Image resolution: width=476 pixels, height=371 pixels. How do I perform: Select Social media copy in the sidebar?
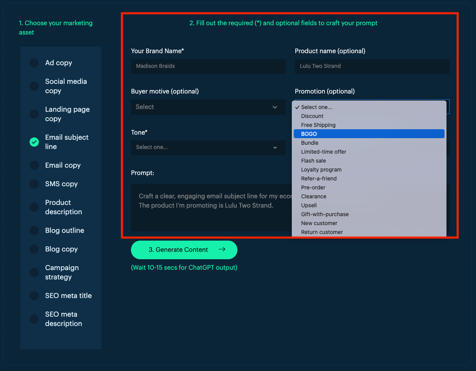pyautogui.click(x=66, y=86)
